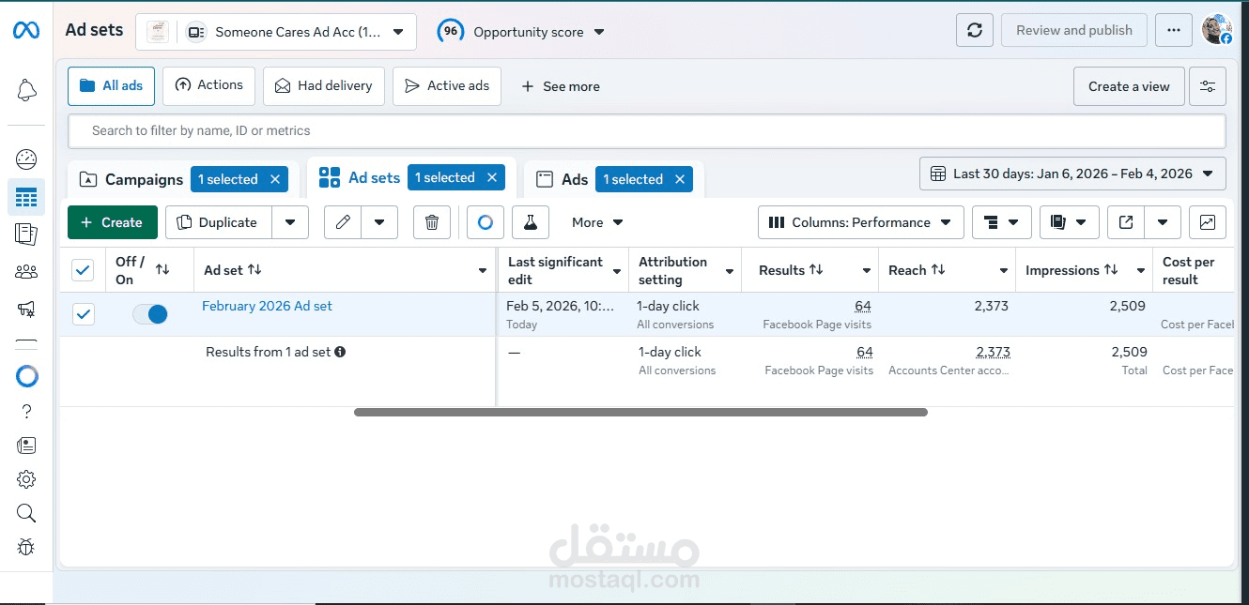The height and width of the screenshot is (605, 1249).
Task: Click the blue circle Meta AI sidebar icon
Action: tap(27, 376)
